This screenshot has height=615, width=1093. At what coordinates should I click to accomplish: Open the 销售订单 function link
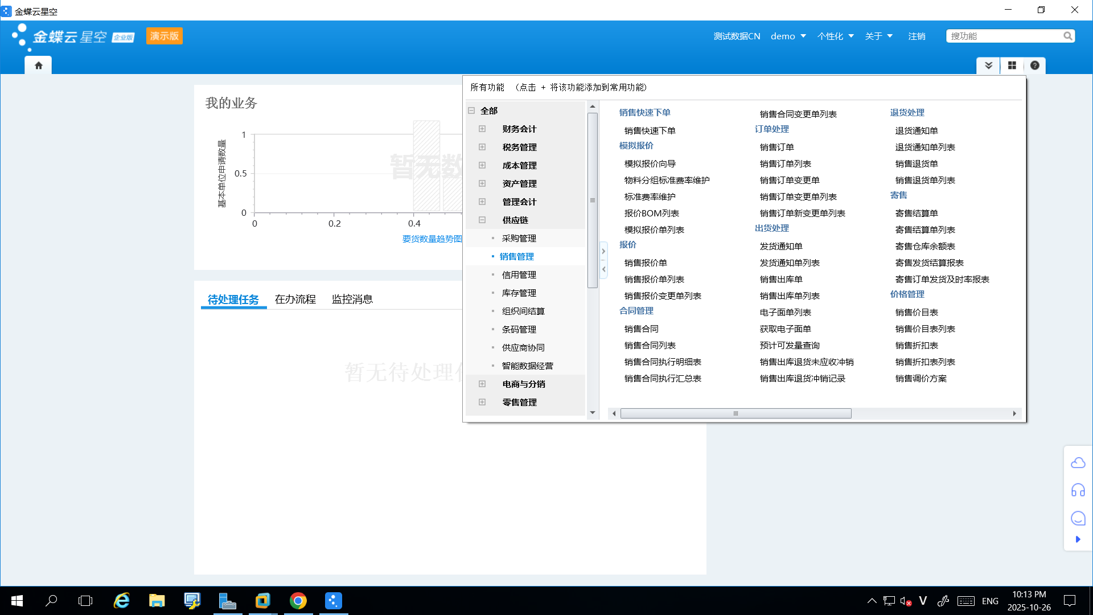[776, 147]
